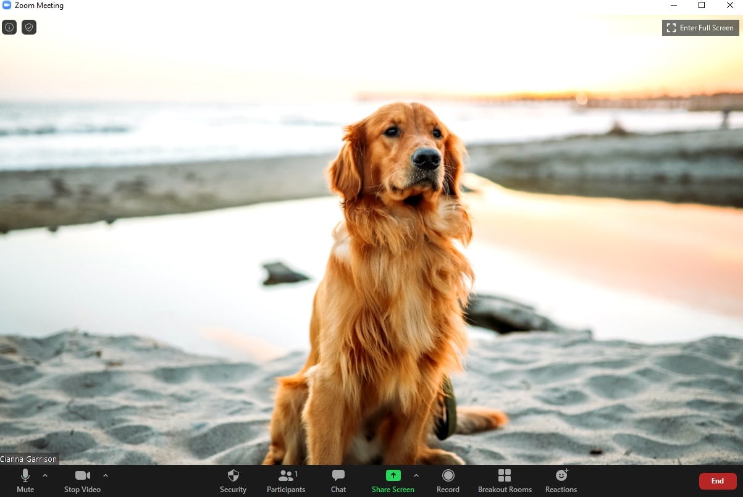743x497 pixels.
Task: Expand audio options arrow beside Mute
Action: (x=44, y=475)
